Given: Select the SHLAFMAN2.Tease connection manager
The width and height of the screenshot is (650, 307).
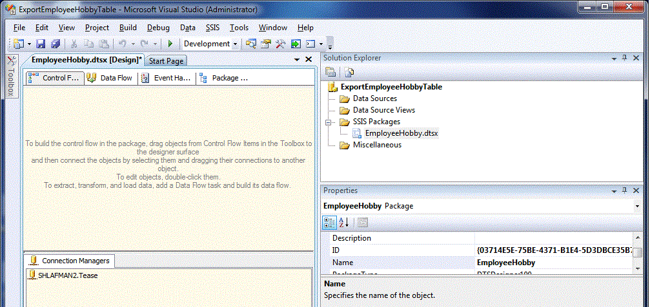Looking at the screenshot, I should (x=64, y=275).
